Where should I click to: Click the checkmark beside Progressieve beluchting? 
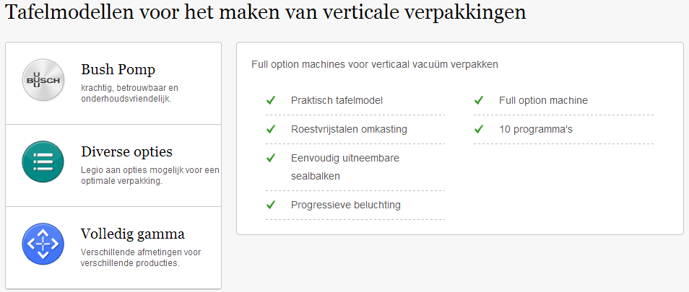click(x=271, y=205)
